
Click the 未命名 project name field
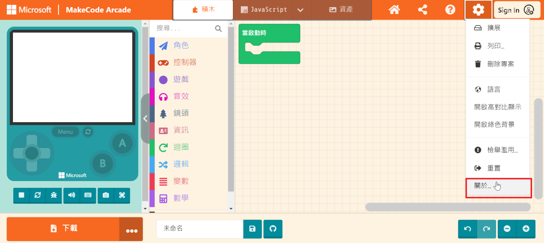tap(200, 229)
